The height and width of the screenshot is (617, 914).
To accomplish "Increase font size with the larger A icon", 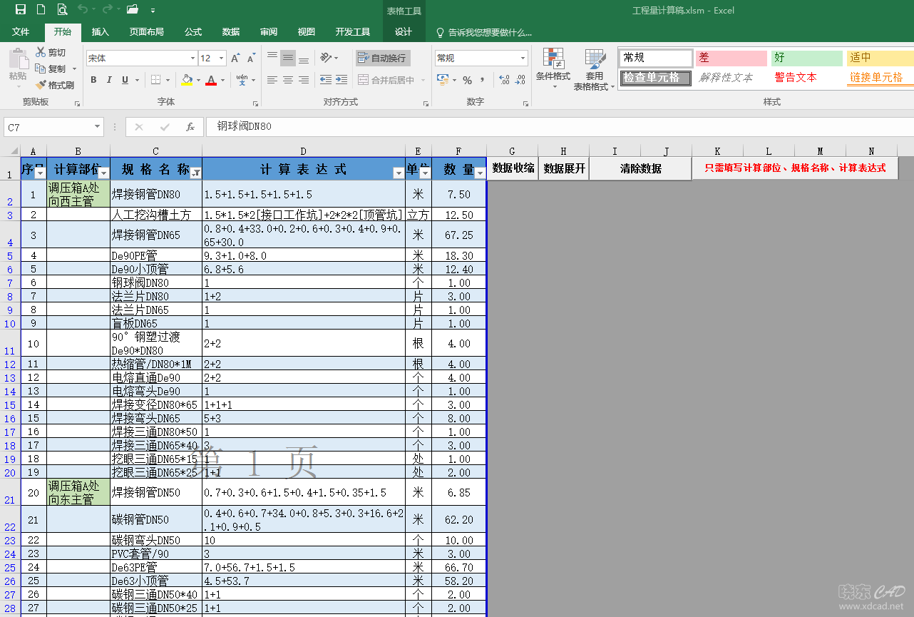I will point(235,58).
